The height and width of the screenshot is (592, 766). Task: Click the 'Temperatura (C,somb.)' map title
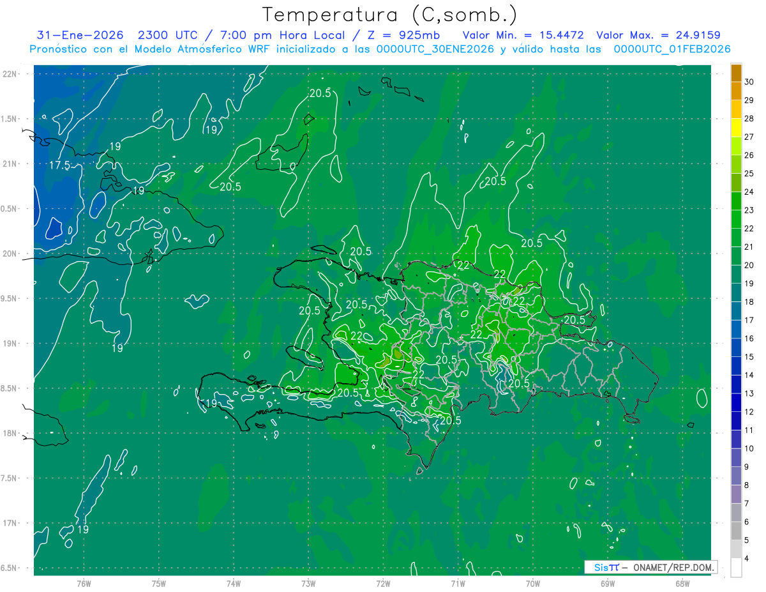click(389, 15)
